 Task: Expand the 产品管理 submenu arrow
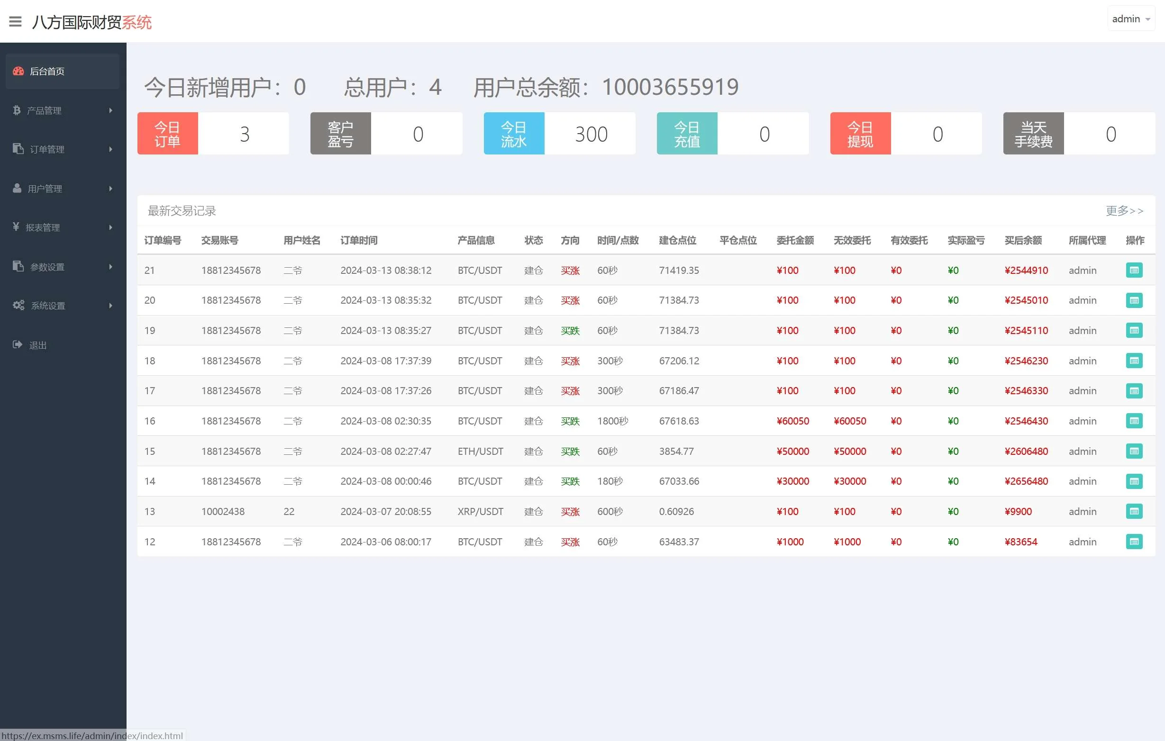click(111, 110)
